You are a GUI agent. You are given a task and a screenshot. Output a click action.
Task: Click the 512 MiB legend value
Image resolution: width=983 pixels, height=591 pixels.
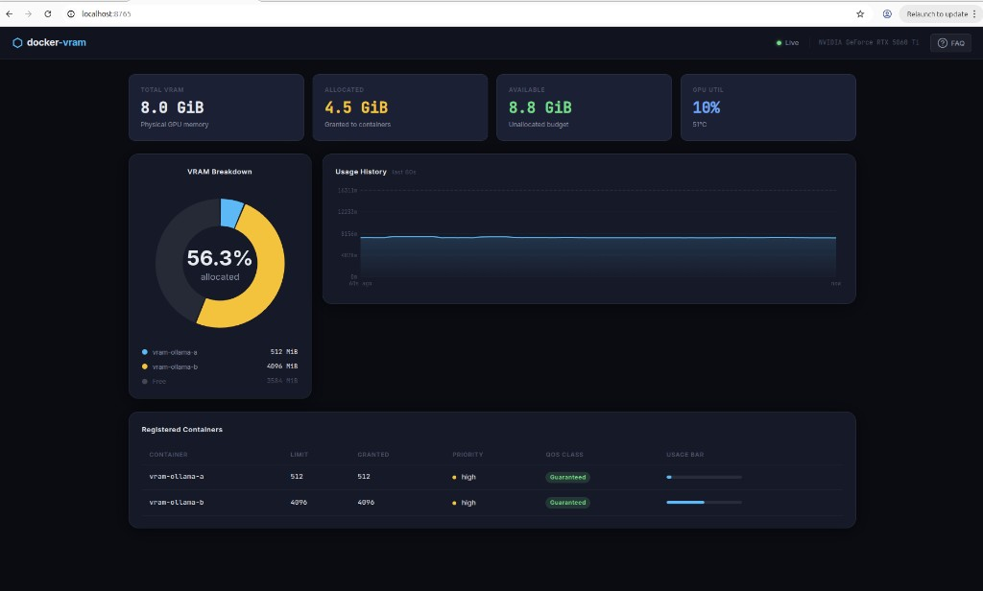pos(284,351)
